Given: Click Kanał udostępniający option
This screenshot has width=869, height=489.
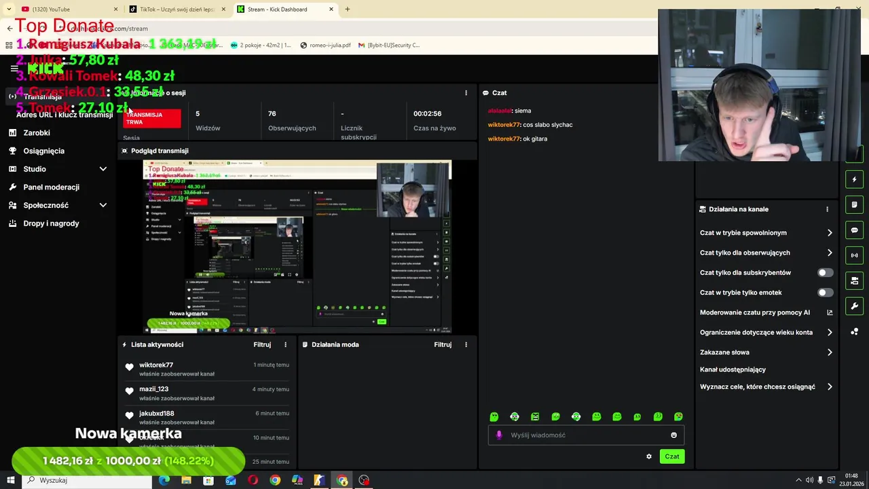Looking at the screenshot, I should [x=733, y=369].
